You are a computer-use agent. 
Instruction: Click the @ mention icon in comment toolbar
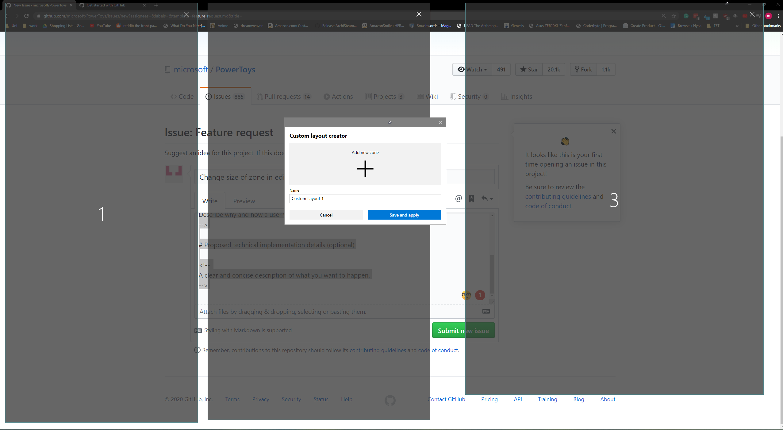tap(458, 198)
